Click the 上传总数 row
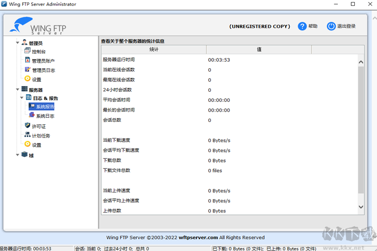The height and width of the screenshot is (251, 377). tap(229, 211)
